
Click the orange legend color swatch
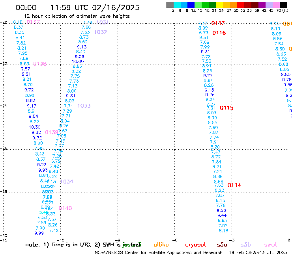[x=234, y=5]
